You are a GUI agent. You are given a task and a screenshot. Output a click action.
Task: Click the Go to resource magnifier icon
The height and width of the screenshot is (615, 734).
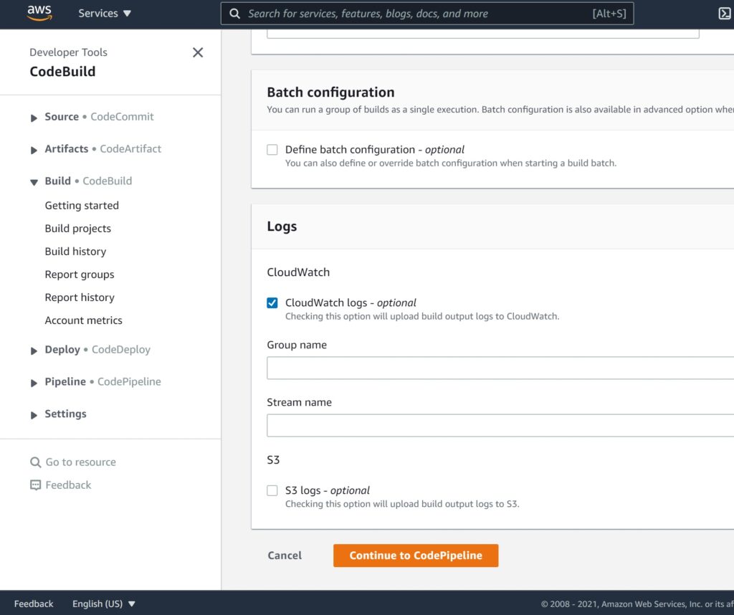click(x=36, y=462)
